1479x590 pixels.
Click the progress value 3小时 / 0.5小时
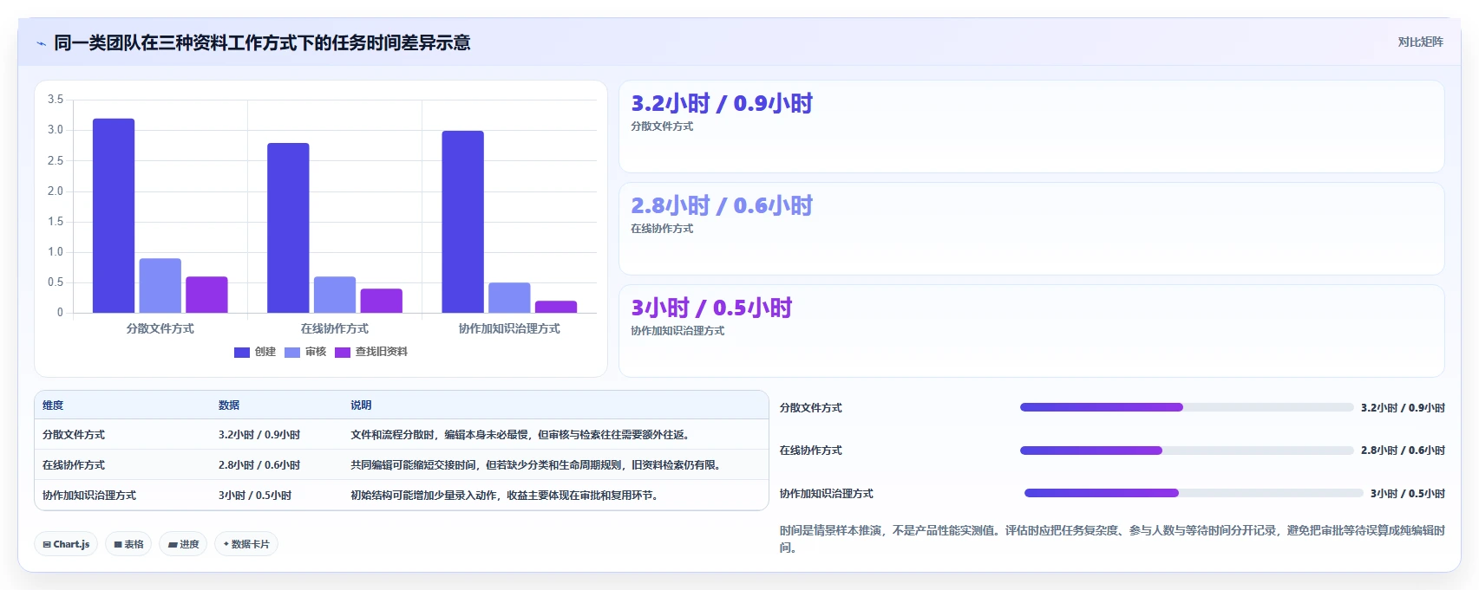pos(1408,494)
